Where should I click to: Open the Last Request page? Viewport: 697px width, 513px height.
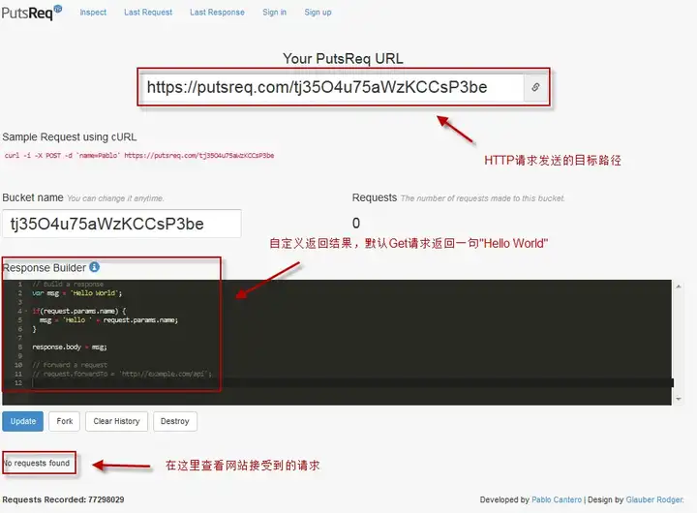[148, 12]
